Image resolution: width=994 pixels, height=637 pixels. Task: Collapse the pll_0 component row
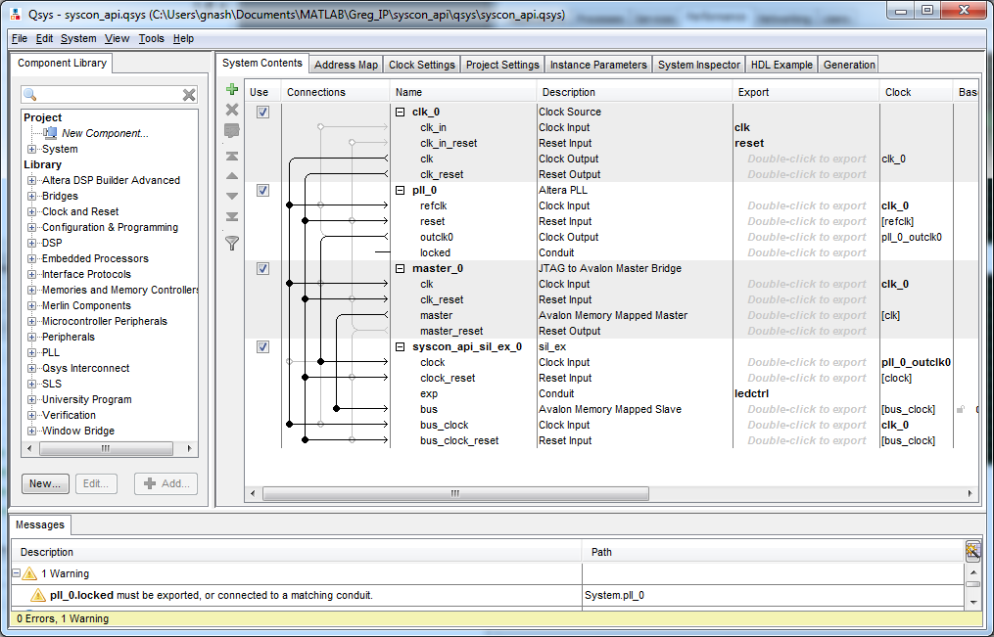click(x=400, y=191)
